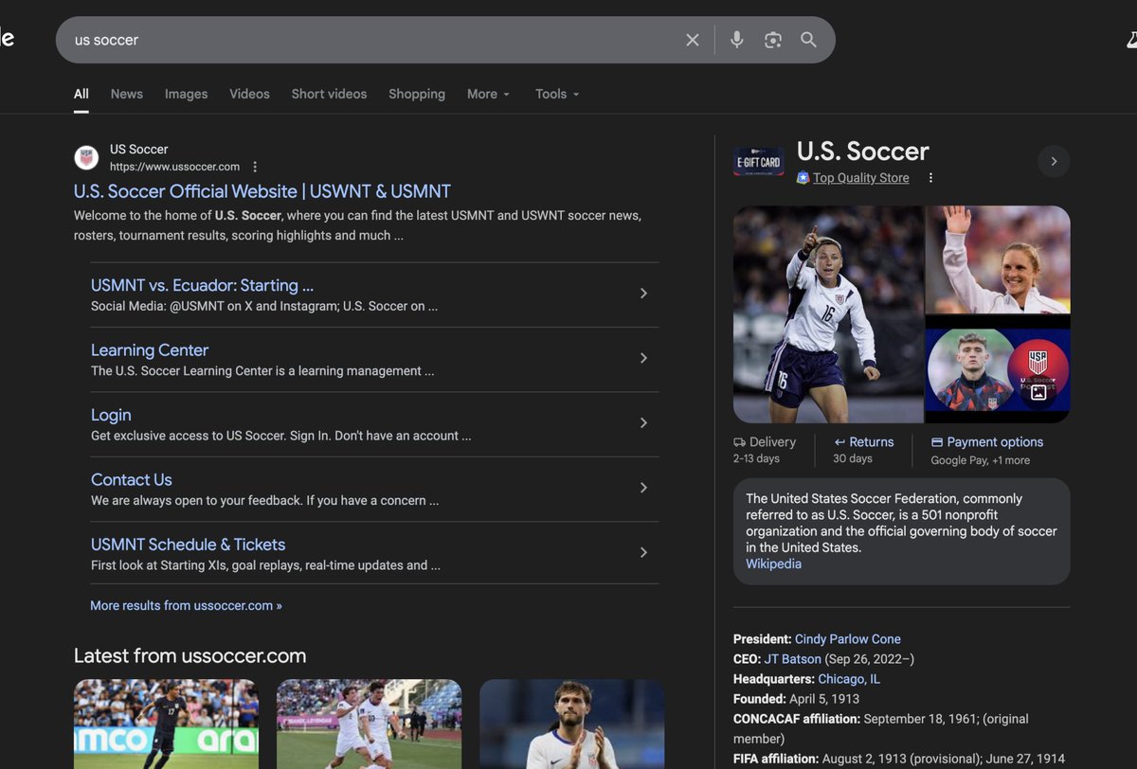Image resolution: width=1137 pixels, height=769 pixels.
Task: Expand USMNT Schedule & Tickets chevron
Action: point(643,552)
